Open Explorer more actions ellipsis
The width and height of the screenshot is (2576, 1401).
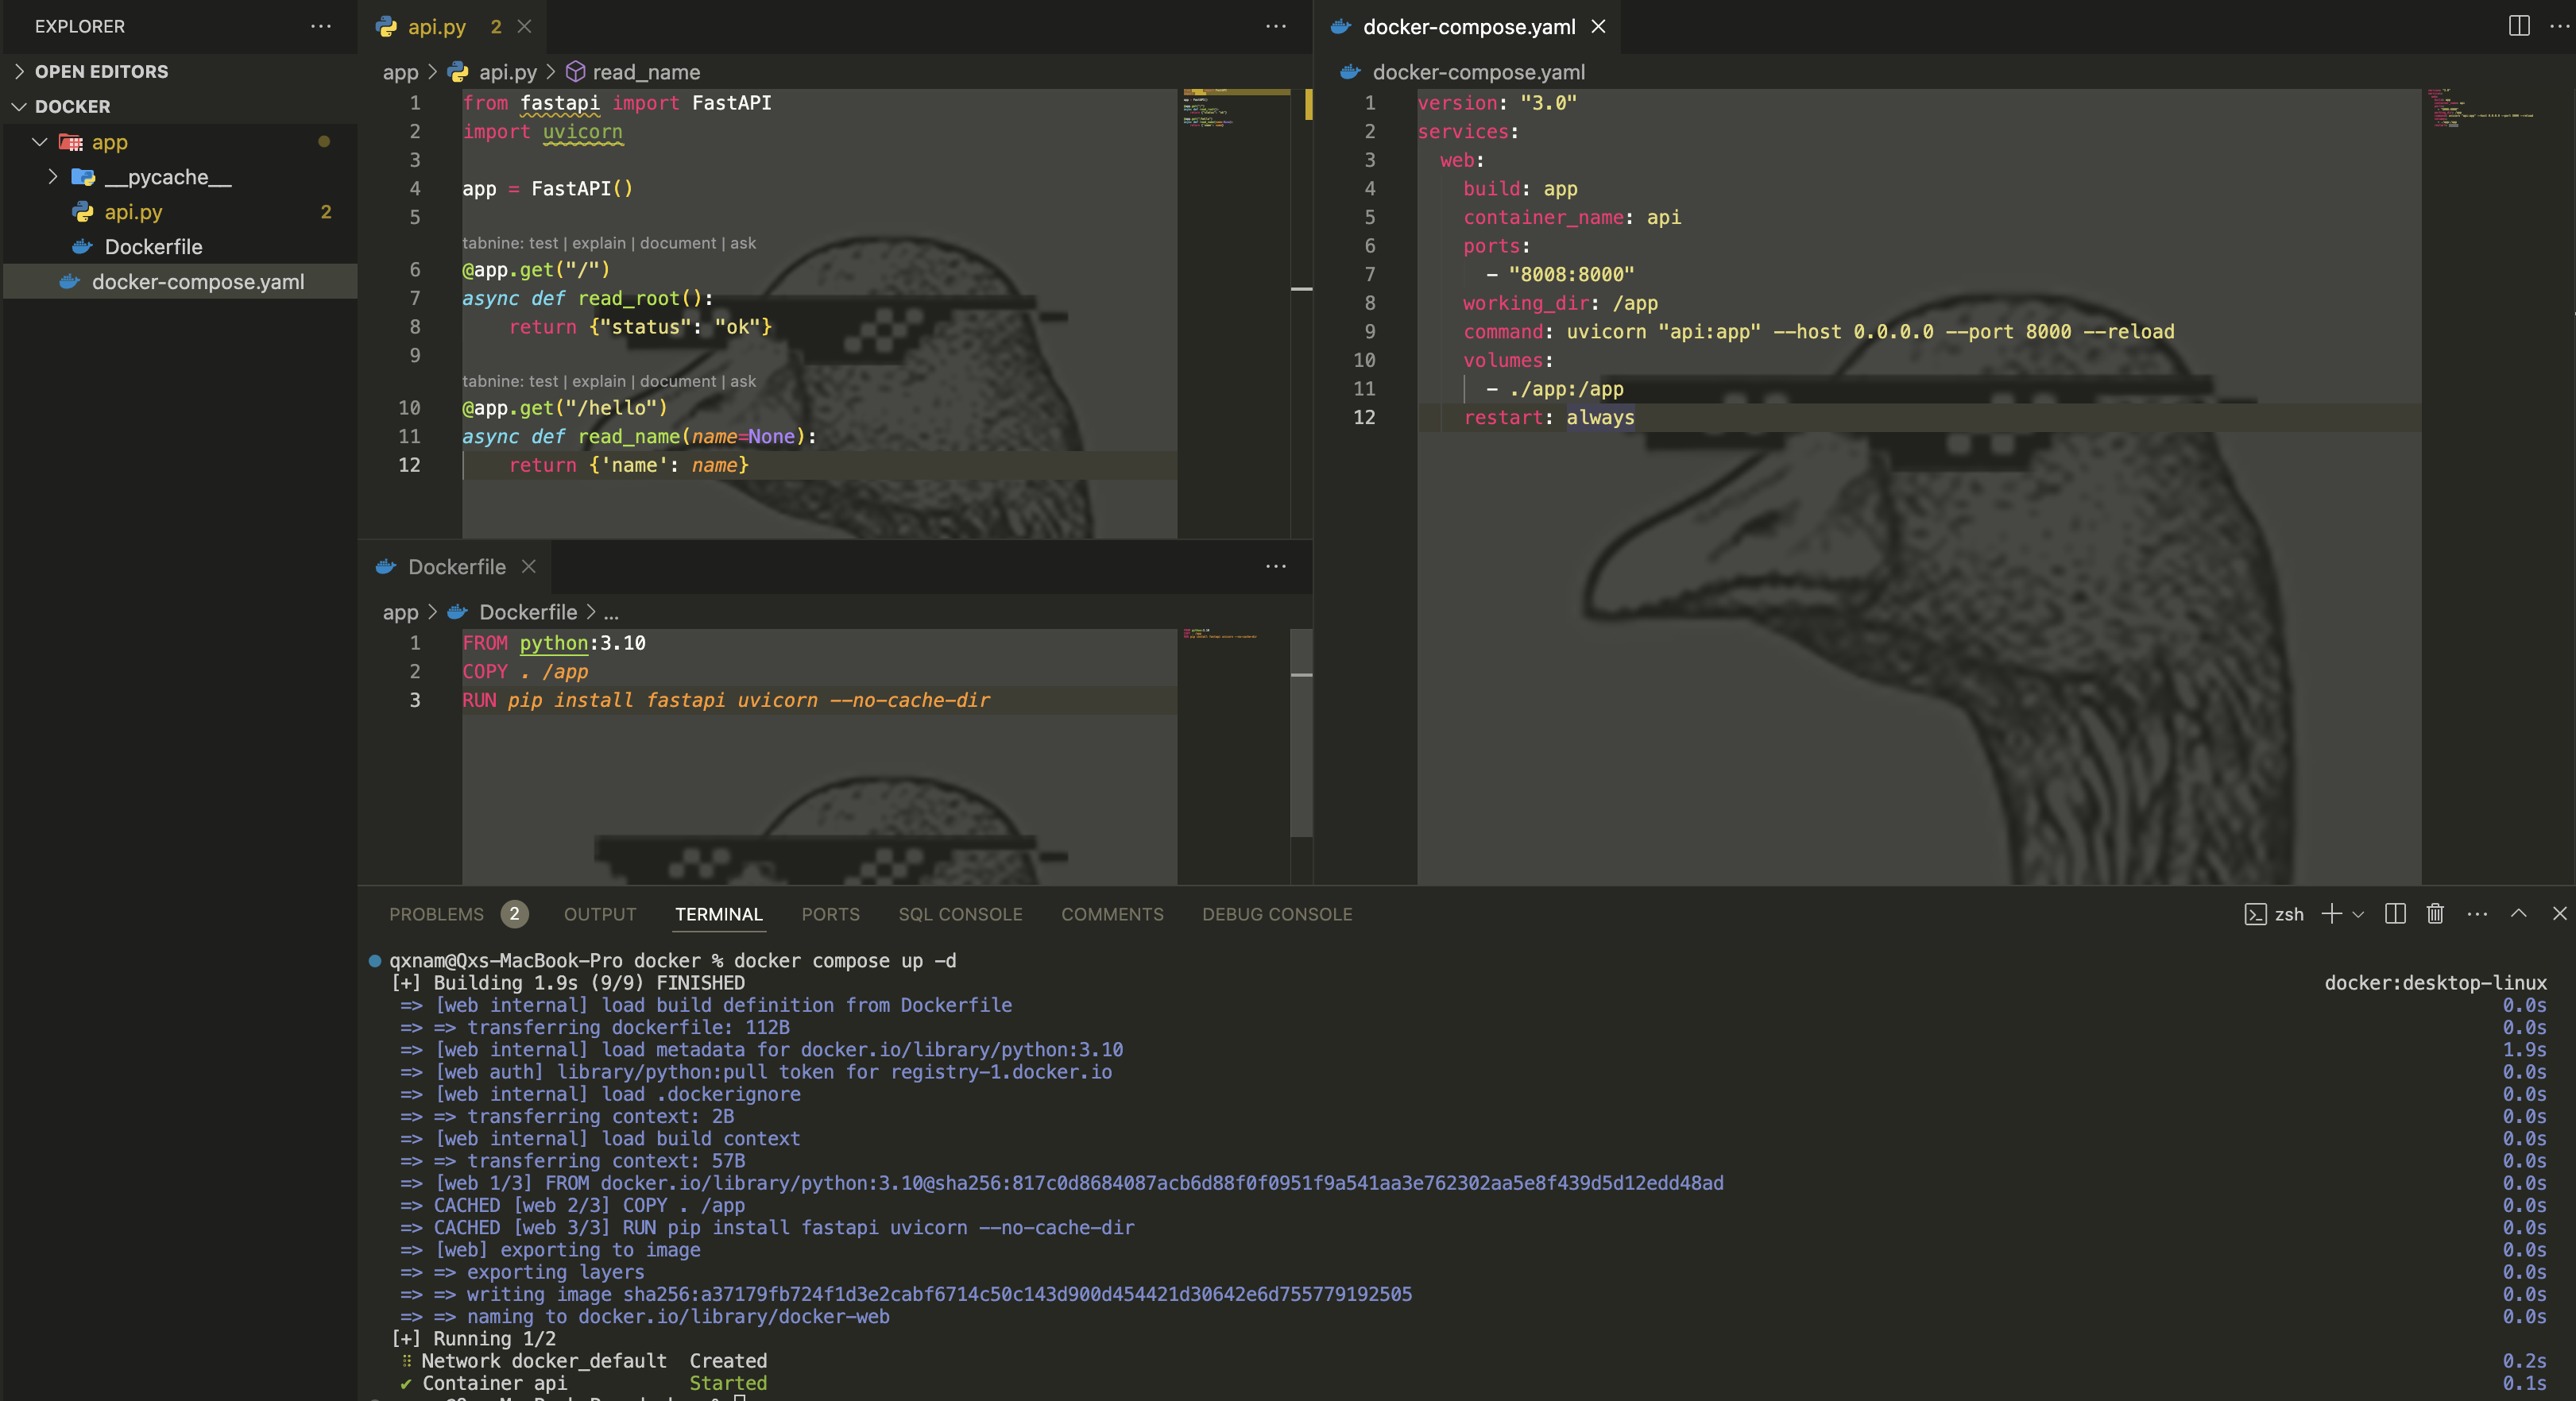(x=320, y=26)
